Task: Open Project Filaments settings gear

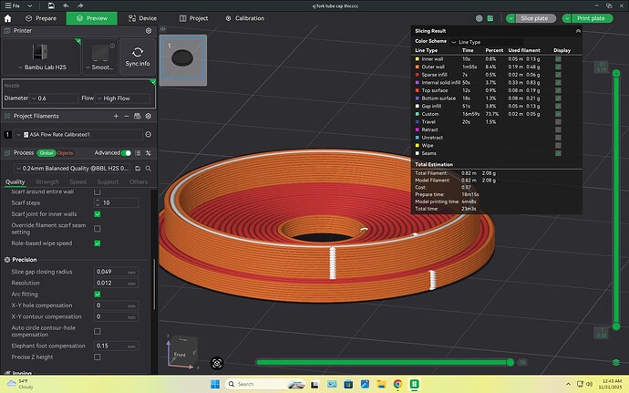Action: click(x=149, y=116)
